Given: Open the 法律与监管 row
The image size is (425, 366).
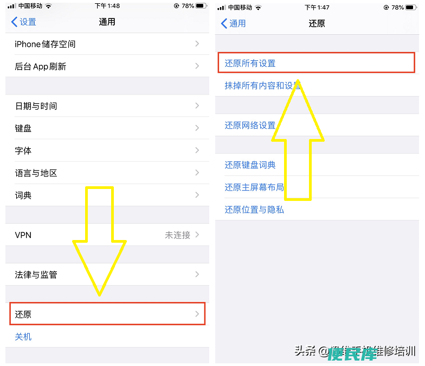Looking at the screenshot, I should coord(107,274).
